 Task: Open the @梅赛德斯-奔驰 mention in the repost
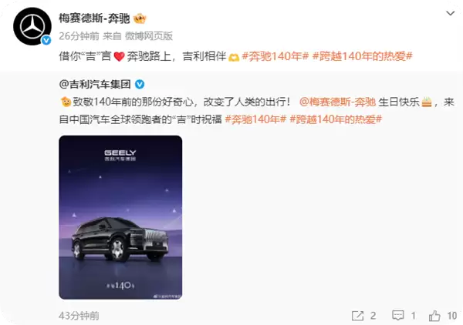[x=337, y=102]
